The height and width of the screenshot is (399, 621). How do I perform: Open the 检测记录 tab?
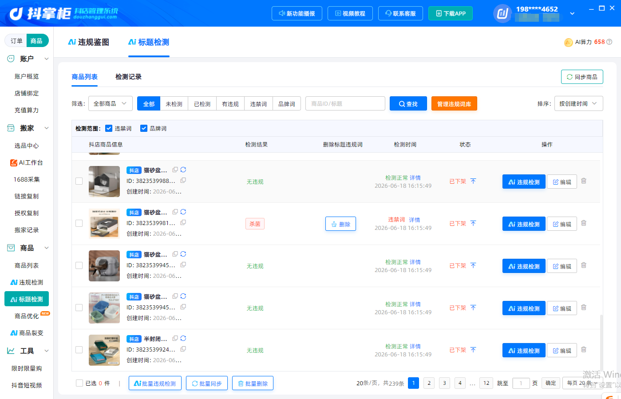pyautogui.click(x=128, y=77)
